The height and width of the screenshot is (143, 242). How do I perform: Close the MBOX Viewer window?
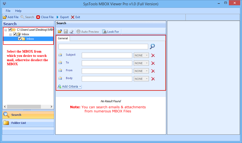[235, 3]
